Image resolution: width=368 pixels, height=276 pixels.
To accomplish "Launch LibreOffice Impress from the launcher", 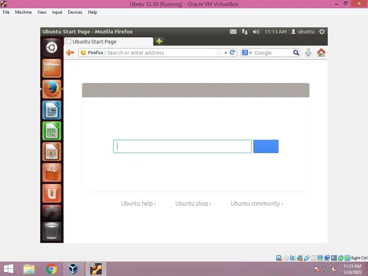I will tap(52, 152).
